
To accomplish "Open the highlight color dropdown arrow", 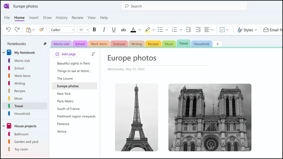I will click(x=154, y=30).
